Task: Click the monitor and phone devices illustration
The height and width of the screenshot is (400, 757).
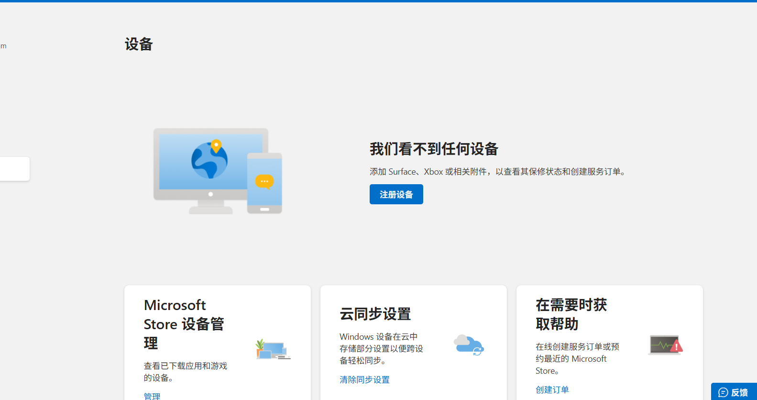Action: tap(218, 171)
